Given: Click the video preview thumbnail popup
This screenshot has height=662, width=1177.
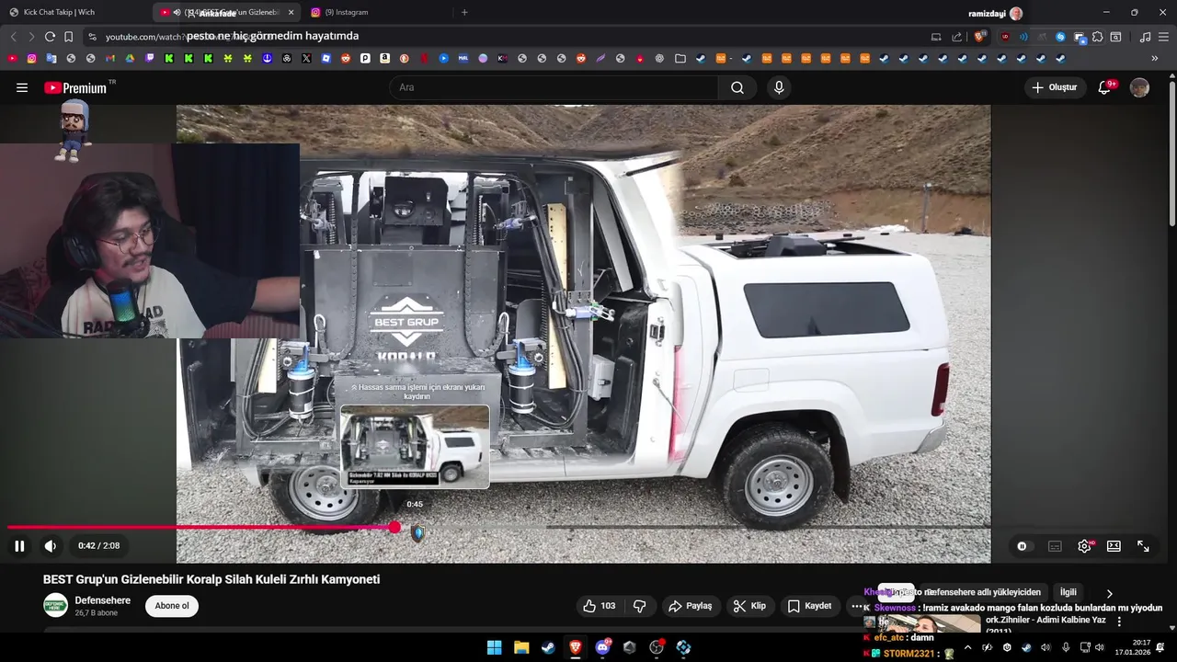Looking at the screenshot, I should [x=415, y=446].
